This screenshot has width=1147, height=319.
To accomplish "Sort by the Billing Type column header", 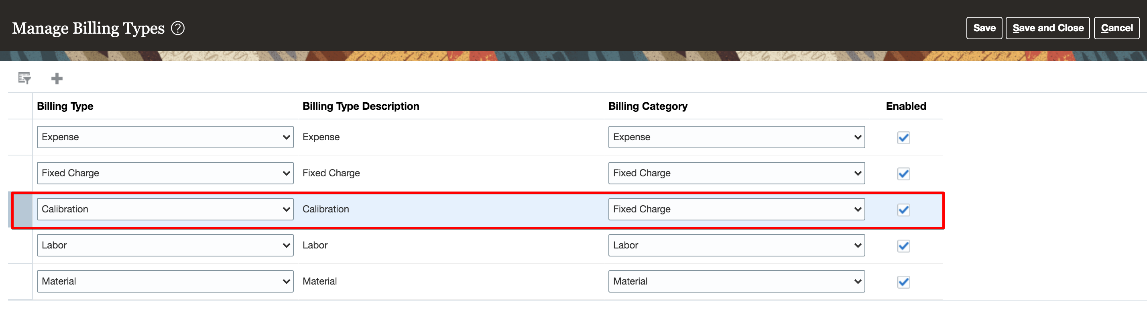I will [65, 106].
